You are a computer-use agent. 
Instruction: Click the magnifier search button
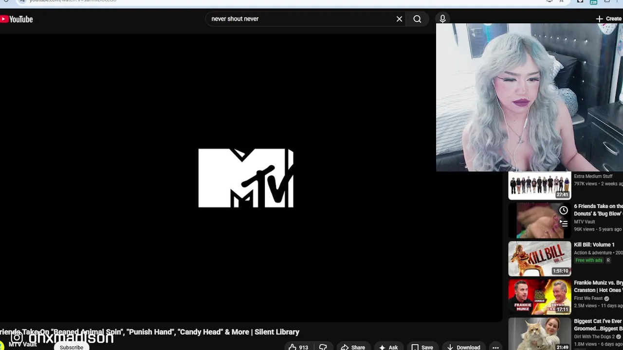pyautogui.click(x=417, y=19)
